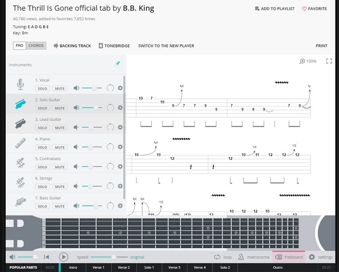The height and width of the screenshot is (272, 339).
Task: Click the Contrabass speaker volume icon
Action: 76,166
